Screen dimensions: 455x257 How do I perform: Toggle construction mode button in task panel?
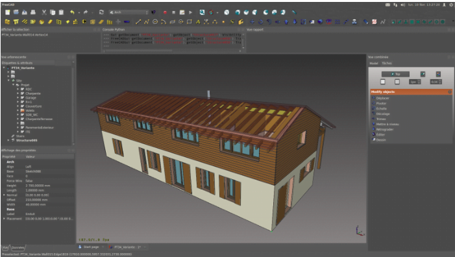click(423, 74)
